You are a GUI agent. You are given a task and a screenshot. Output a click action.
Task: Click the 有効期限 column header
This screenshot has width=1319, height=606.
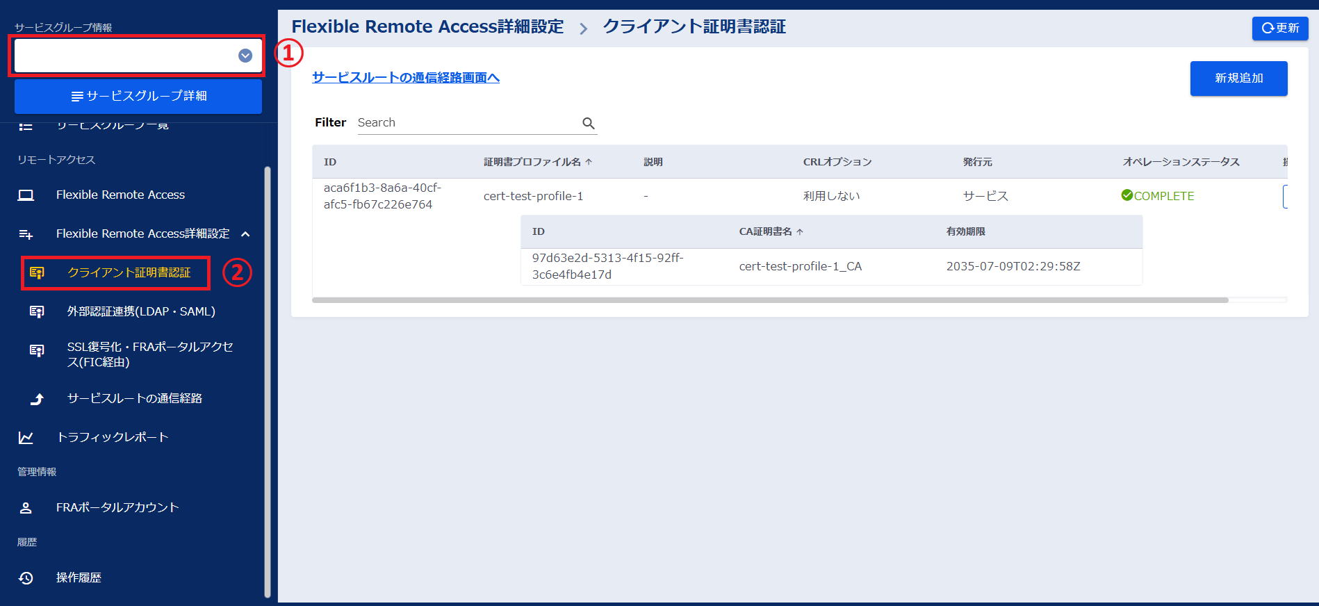click(x=966, y=231)
